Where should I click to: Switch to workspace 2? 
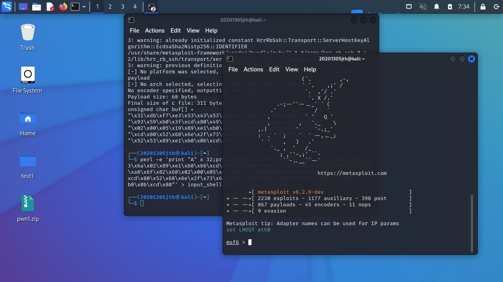(110, 7)
